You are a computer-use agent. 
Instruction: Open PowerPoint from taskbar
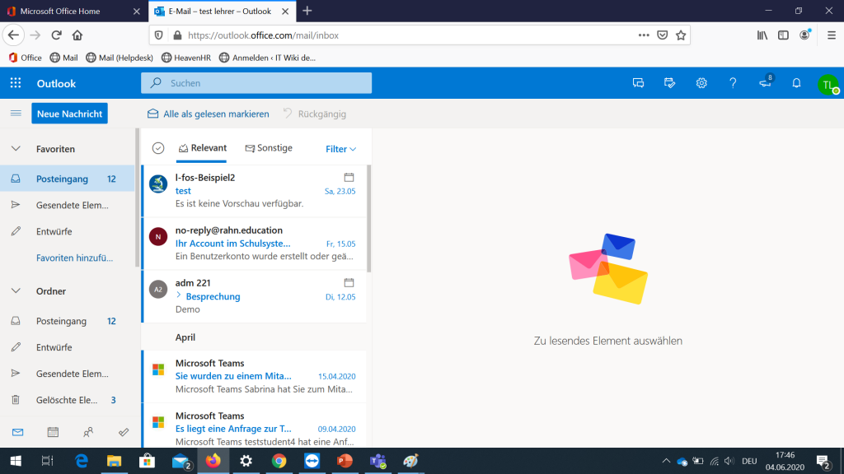(x=345, y=461)
